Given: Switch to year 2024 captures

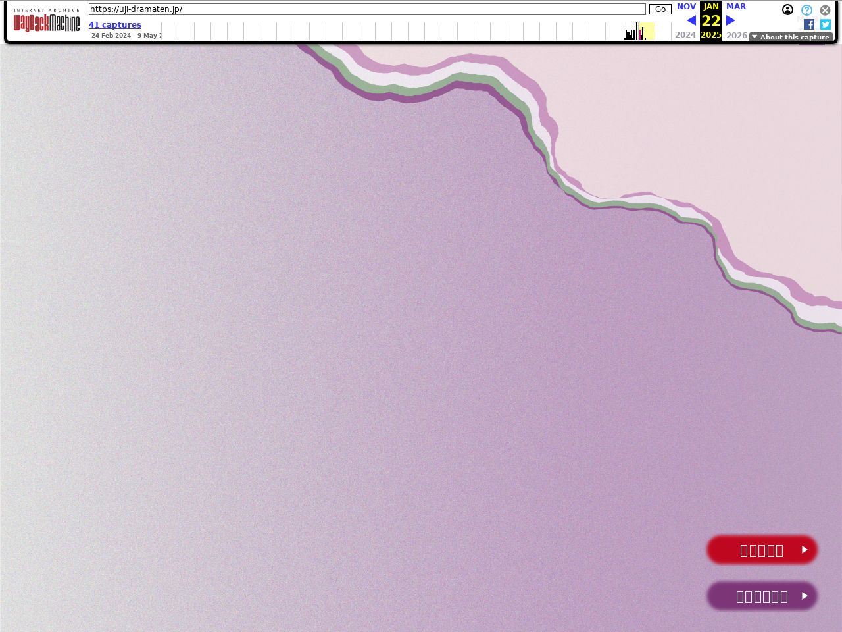Looking at the screenshot, I should 685,35.
